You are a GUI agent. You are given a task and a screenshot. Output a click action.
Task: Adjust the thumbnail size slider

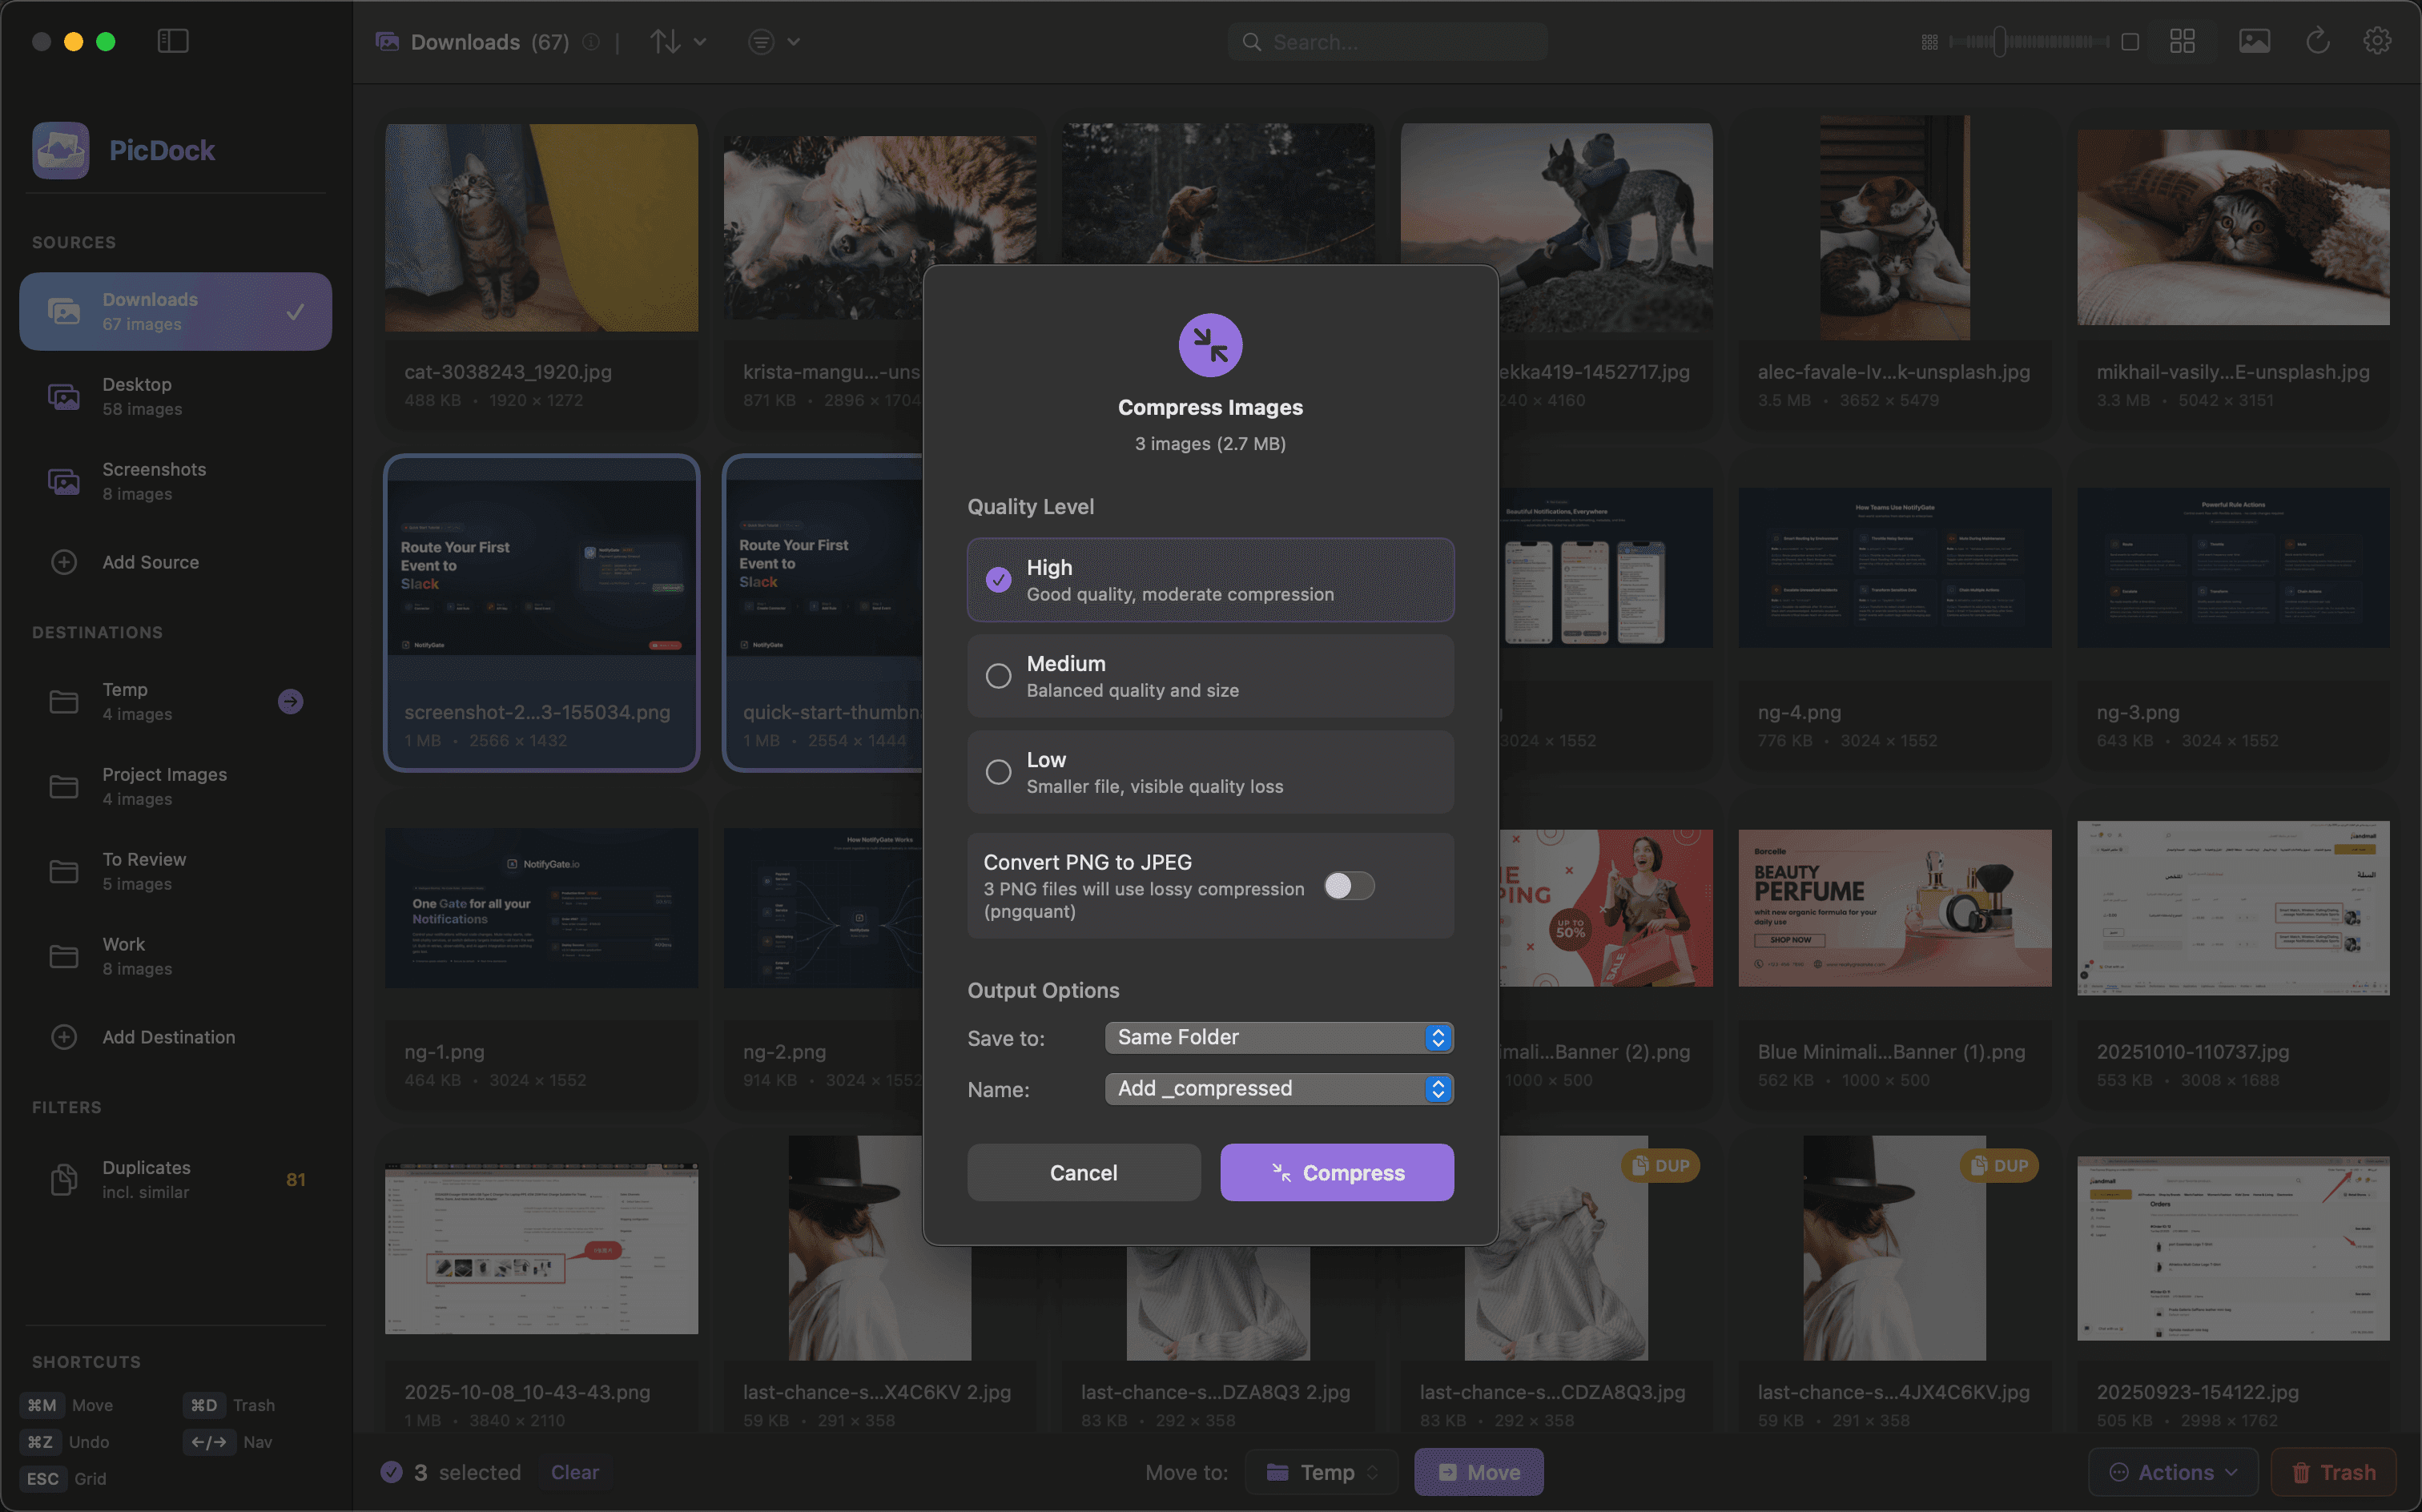(2000, 42)
